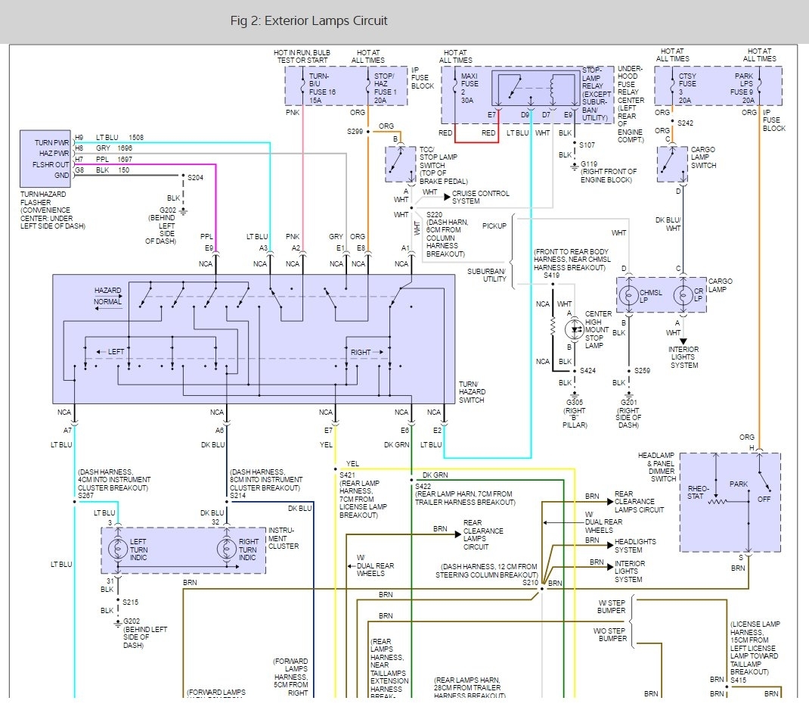Click the 'S210' splice label
809x710 pixels.
(531, 583)
